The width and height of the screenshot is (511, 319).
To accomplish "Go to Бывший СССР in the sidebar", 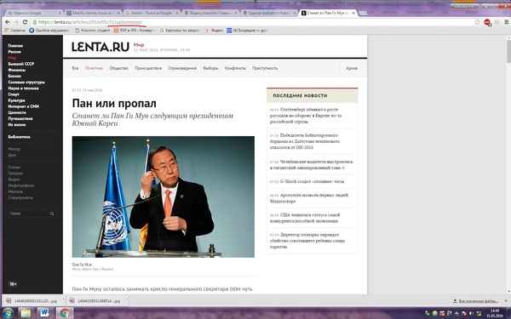I will 20,64.
